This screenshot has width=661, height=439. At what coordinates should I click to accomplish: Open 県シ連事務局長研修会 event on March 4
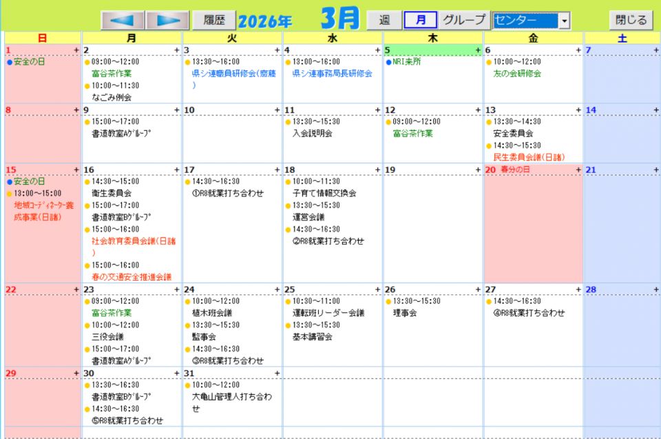pos(332,73)
